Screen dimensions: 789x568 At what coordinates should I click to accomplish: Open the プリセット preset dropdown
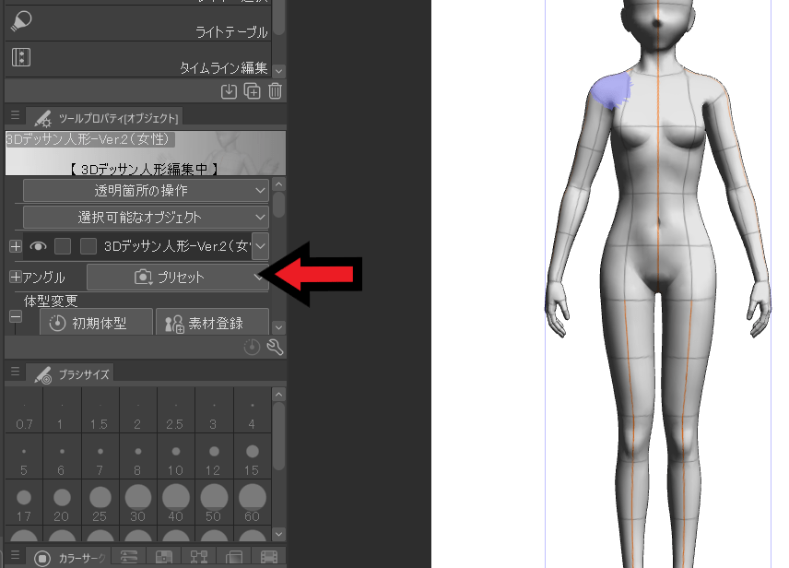177,277
